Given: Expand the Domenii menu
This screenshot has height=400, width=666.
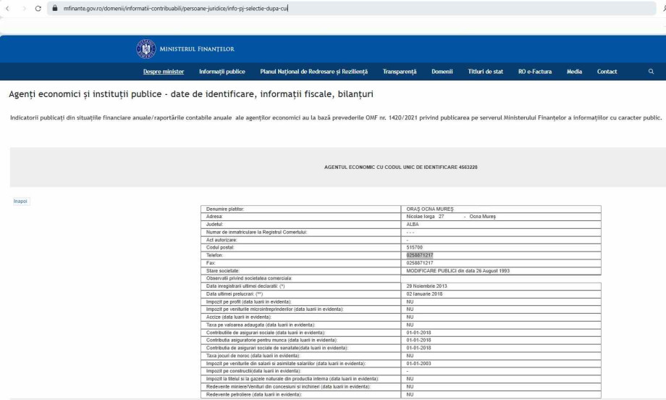Looking at the screenshot, I should coord(442,72).
